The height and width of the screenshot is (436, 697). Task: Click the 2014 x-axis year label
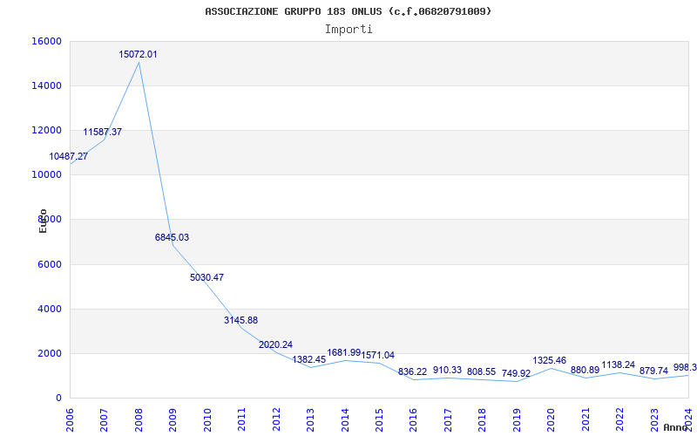345,419
